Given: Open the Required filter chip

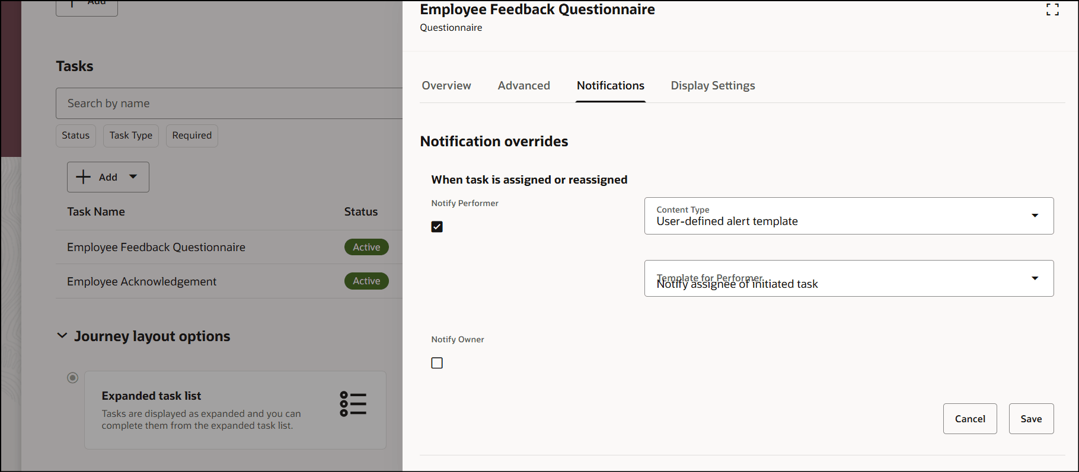Looking at the screenshot, I should pos(192,136).
